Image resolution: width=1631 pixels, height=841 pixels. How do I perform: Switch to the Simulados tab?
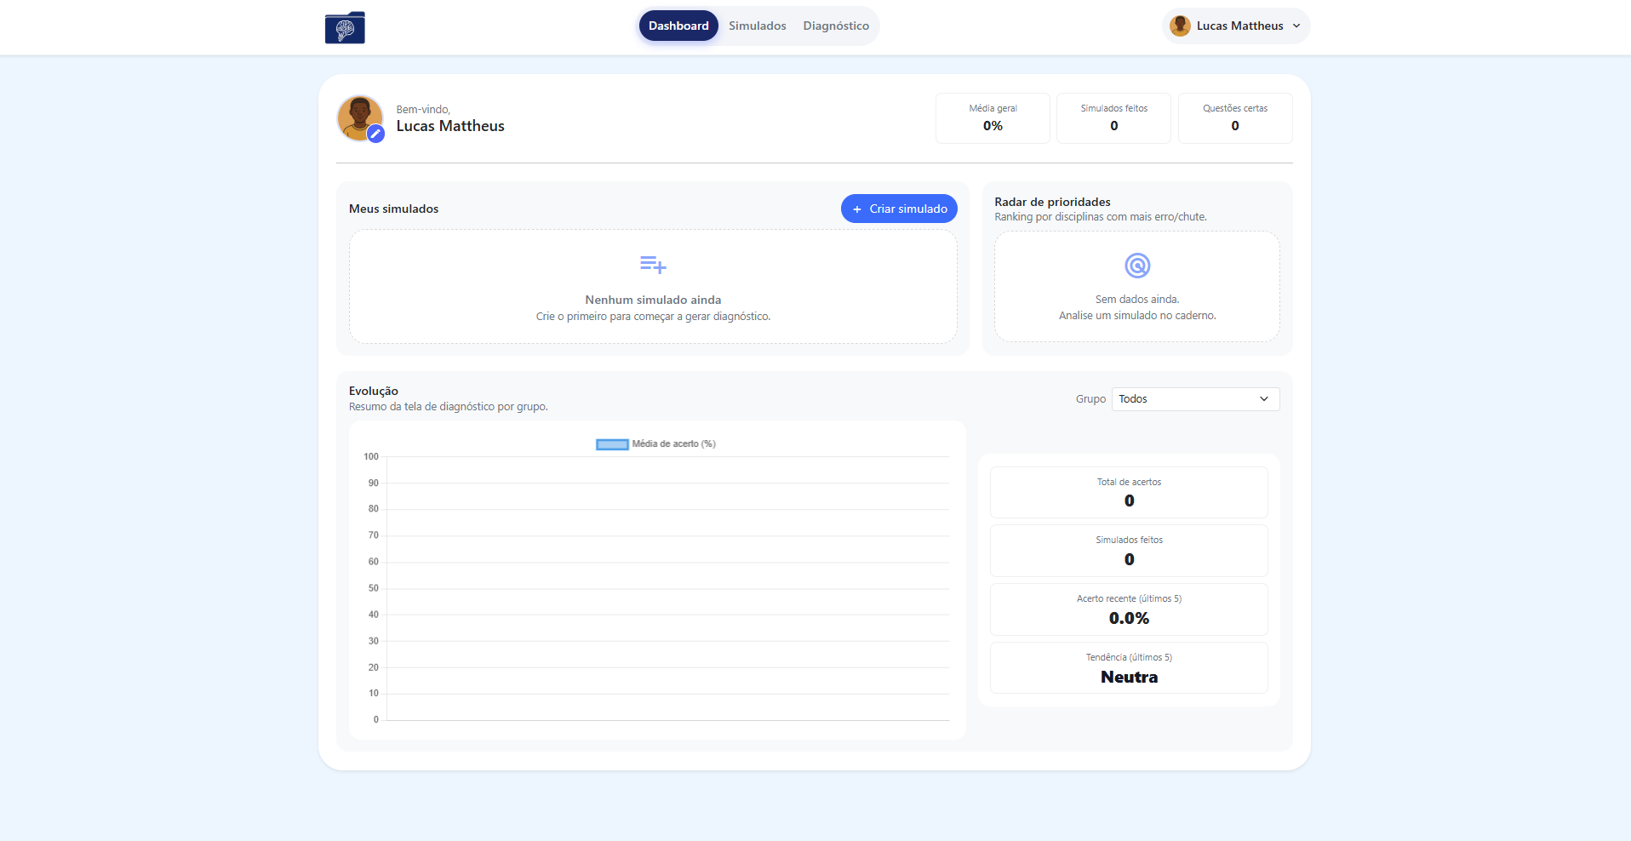758,26
